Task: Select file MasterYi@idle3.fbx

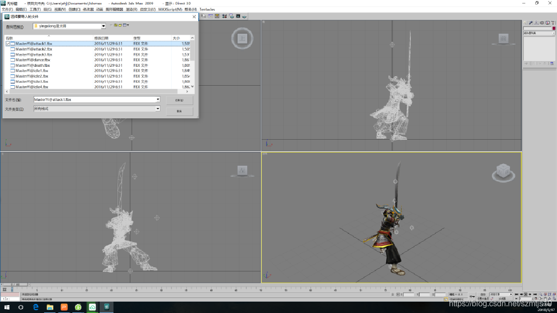Action: pyautogui.click(x=32, y=82)
